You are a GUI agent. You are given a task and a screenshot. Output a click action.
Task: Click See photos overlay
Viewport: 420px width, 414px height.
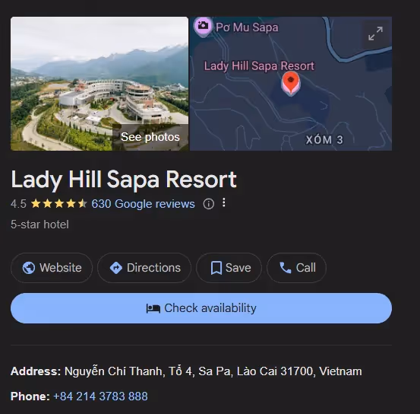150,137
